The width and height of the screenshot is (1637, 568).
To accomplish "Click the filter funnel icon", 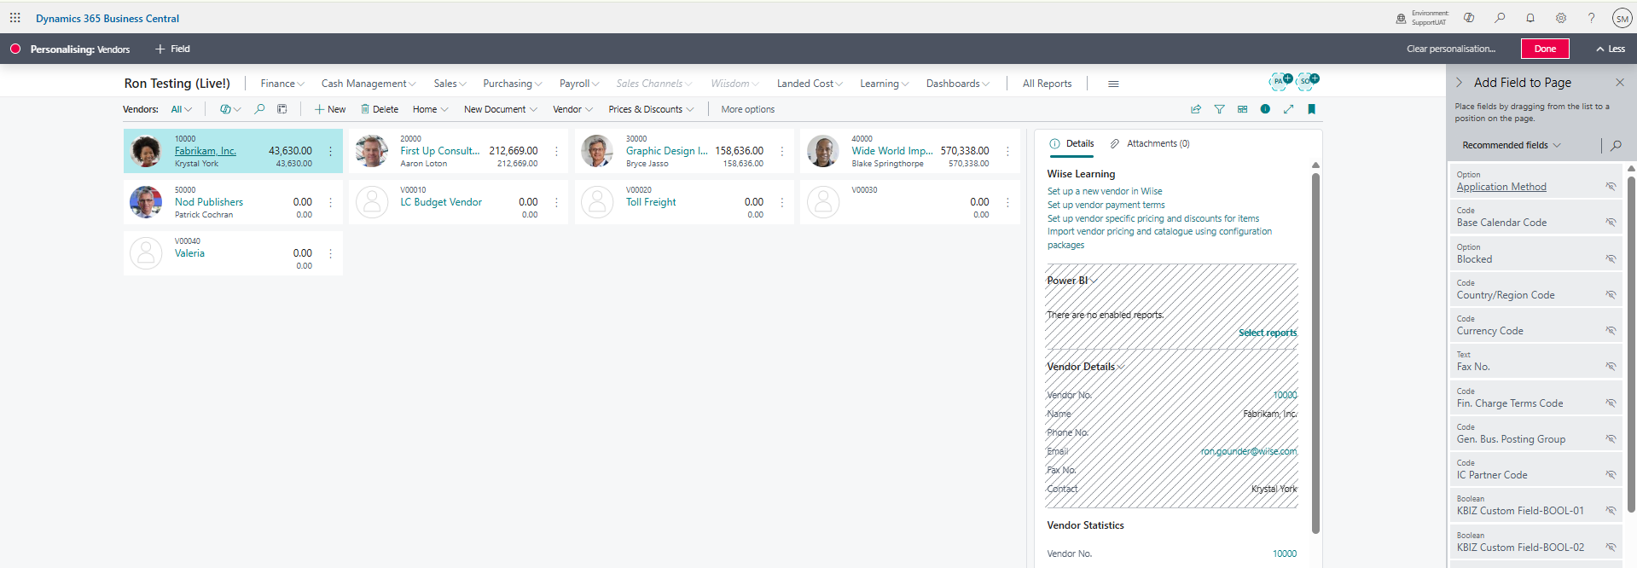I will pos(1219,109).
